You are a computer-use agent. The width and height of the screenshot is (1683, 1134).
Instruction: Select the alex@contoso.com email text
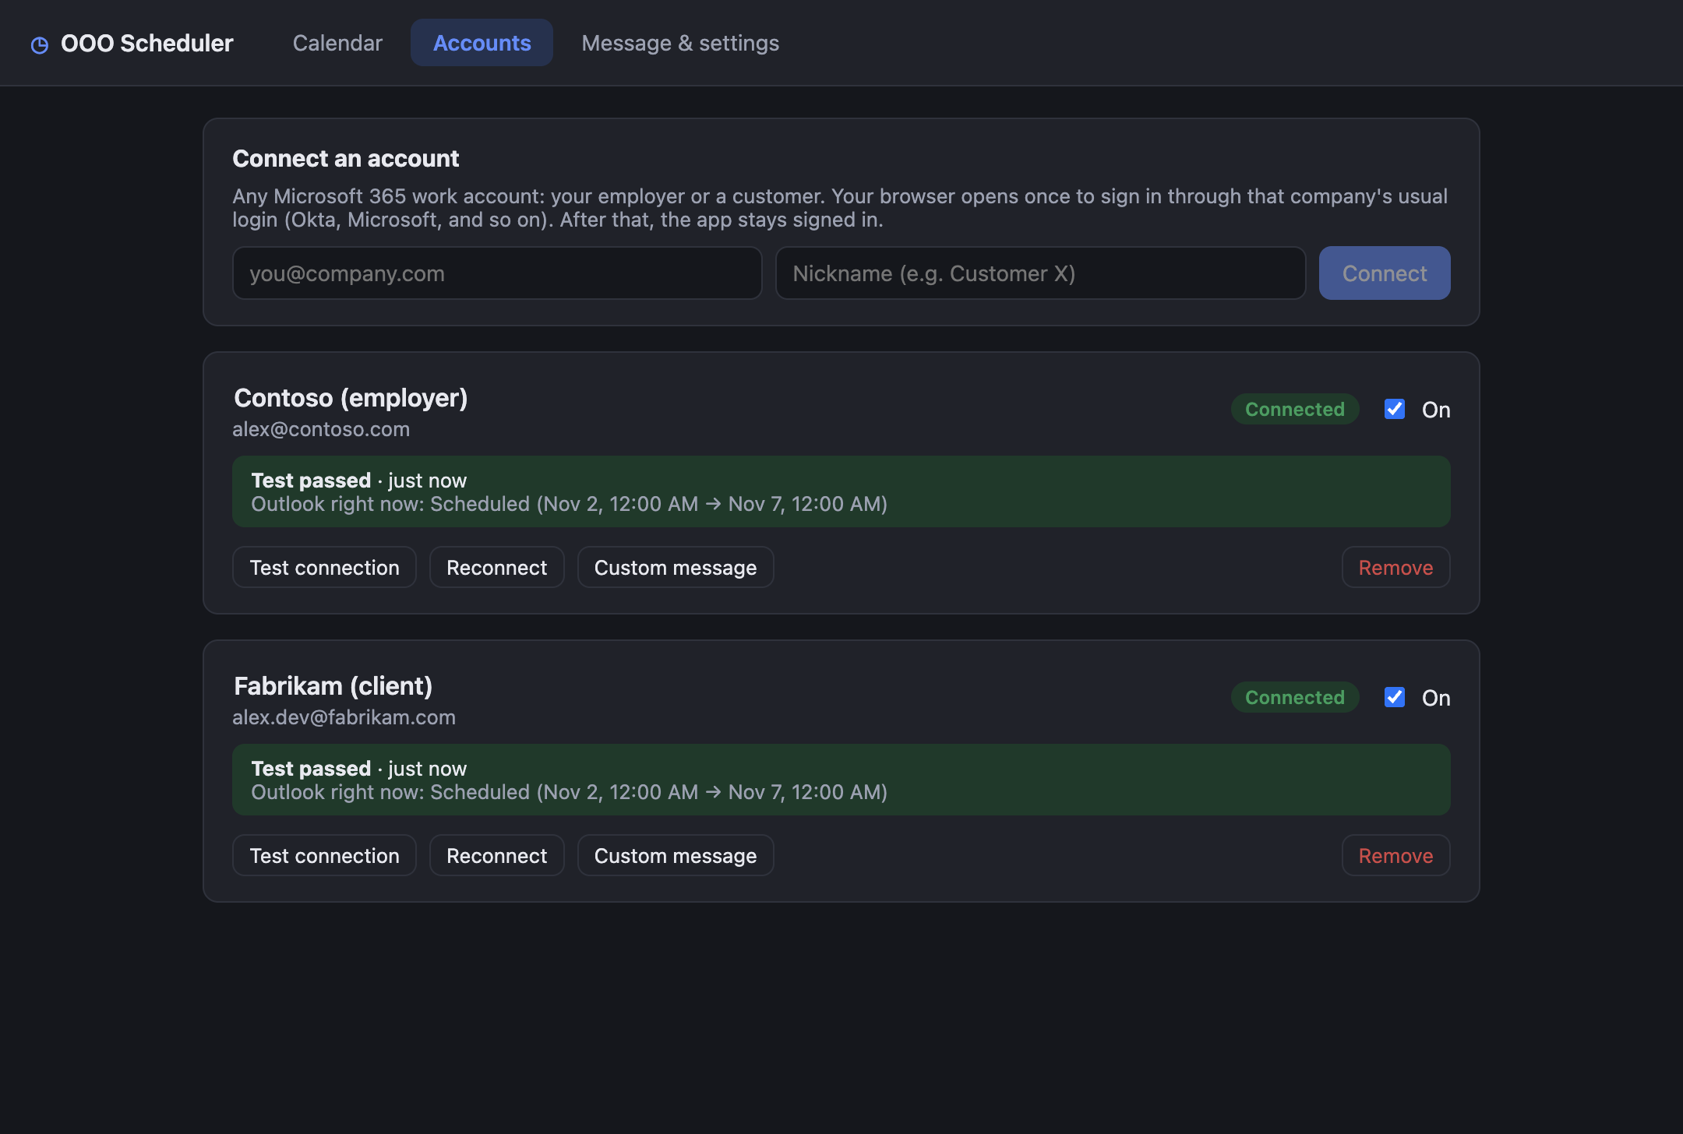[321, 429]
